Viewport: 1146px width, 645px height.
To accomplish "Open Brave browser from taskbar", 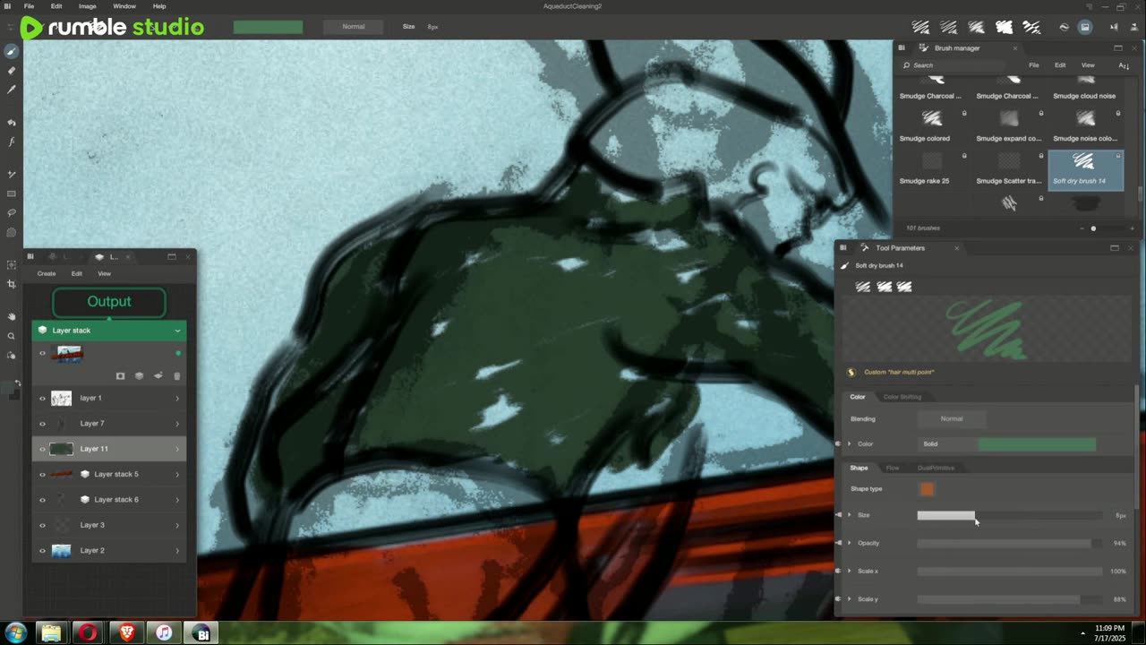I will tap(126, 633).
